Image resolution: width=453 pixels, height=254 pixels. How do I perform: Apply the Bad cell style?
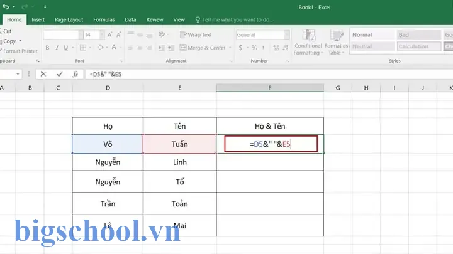(419, 35)
